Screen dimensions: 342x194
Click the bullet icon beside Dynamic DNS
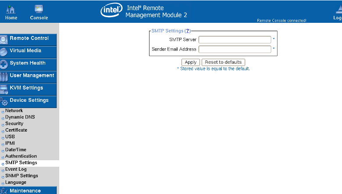click(3, 118)
